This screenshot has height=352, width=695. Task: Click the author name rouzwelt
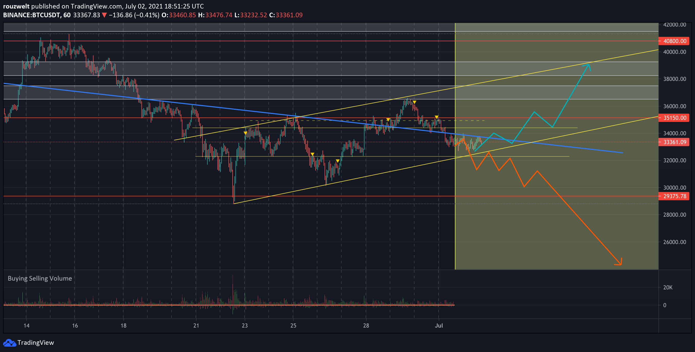point(16,6)
